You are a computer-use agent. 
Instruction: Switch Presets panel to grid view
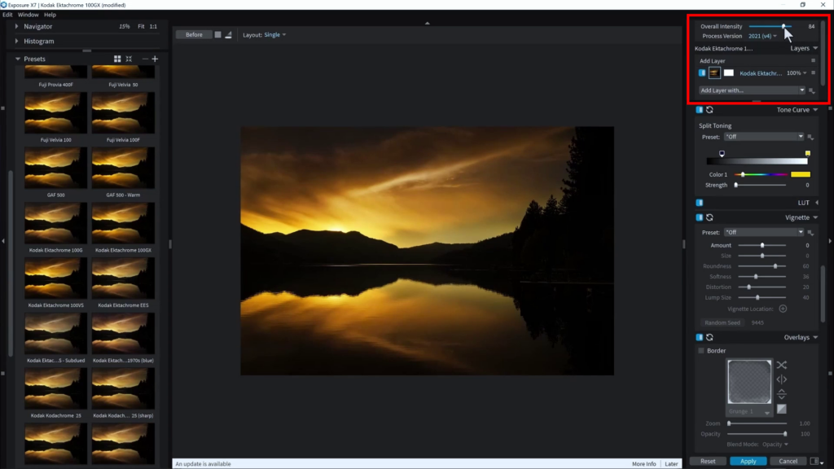117,59
